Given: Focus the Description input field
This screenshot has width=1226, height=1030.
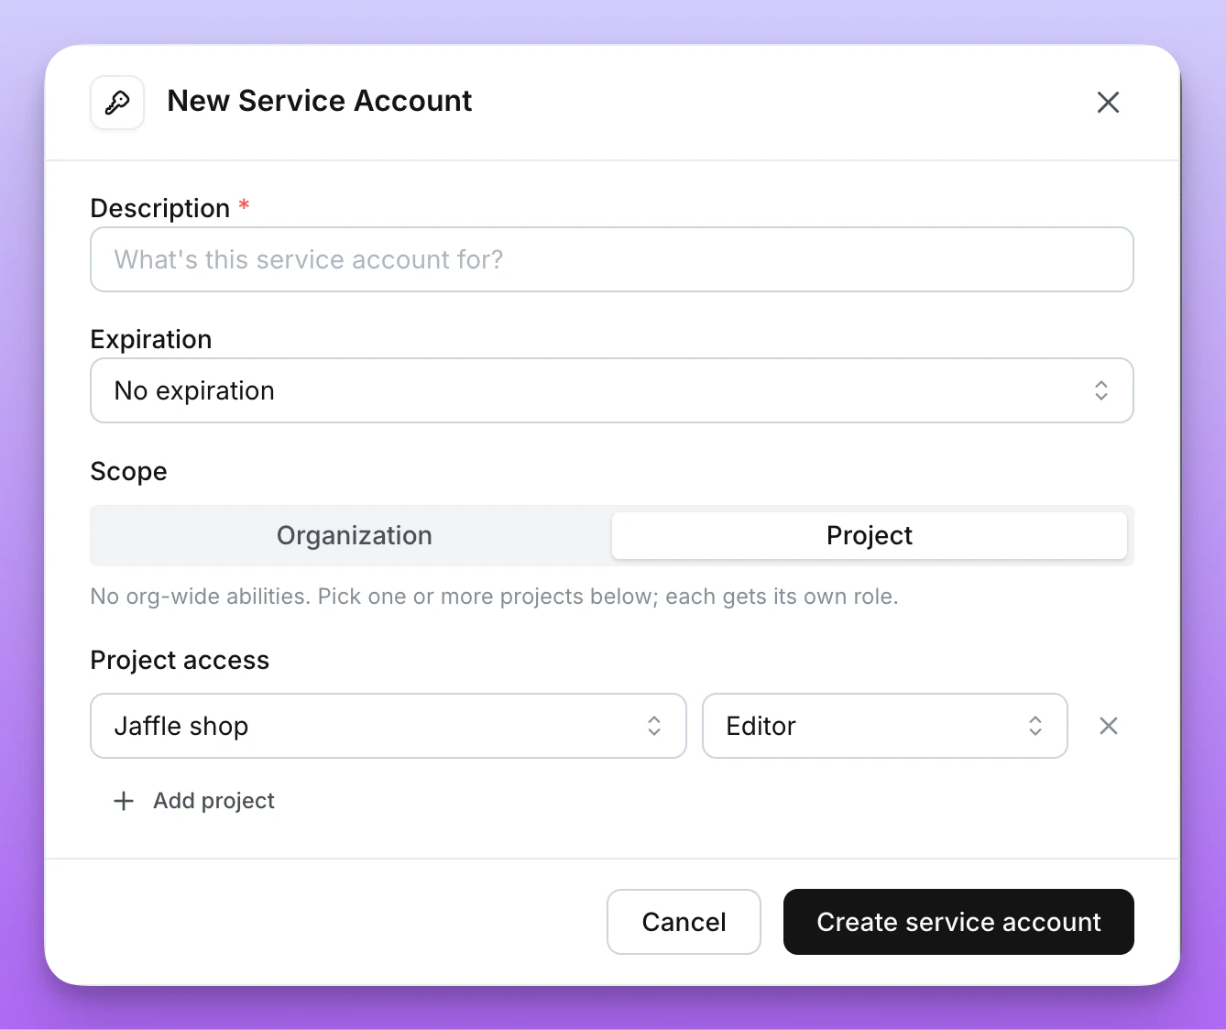Looking at the screenshot, I should [612, 259].
